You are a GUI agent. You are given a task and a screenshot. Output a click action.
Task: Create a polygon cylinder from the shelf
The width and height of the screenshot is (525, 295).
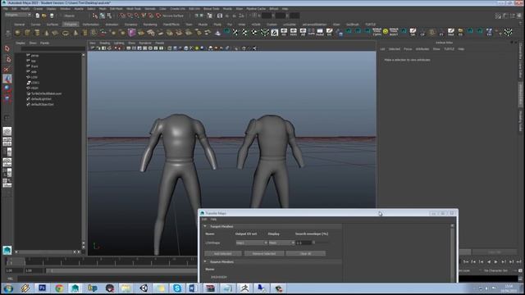coord(37,33)
